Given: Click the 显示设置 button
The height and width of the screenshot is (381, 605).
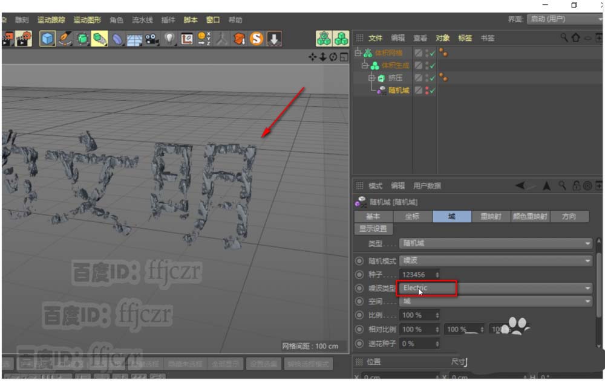Looking at the screenshot, I should 373,229.
